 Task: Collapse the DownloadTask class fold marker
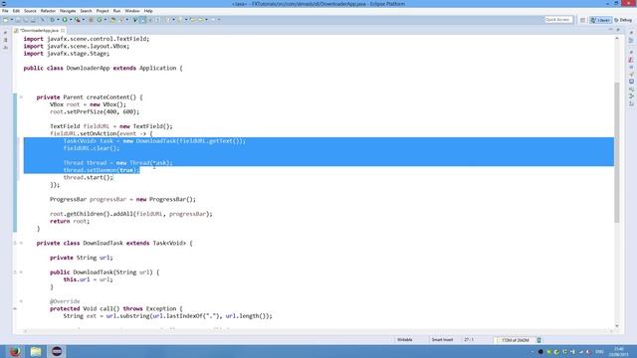coord(21,243)
